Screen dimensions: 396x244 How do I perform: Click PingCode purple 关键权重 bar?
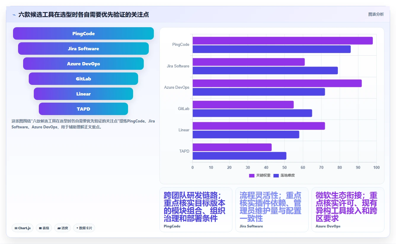(x=282, y=41)
